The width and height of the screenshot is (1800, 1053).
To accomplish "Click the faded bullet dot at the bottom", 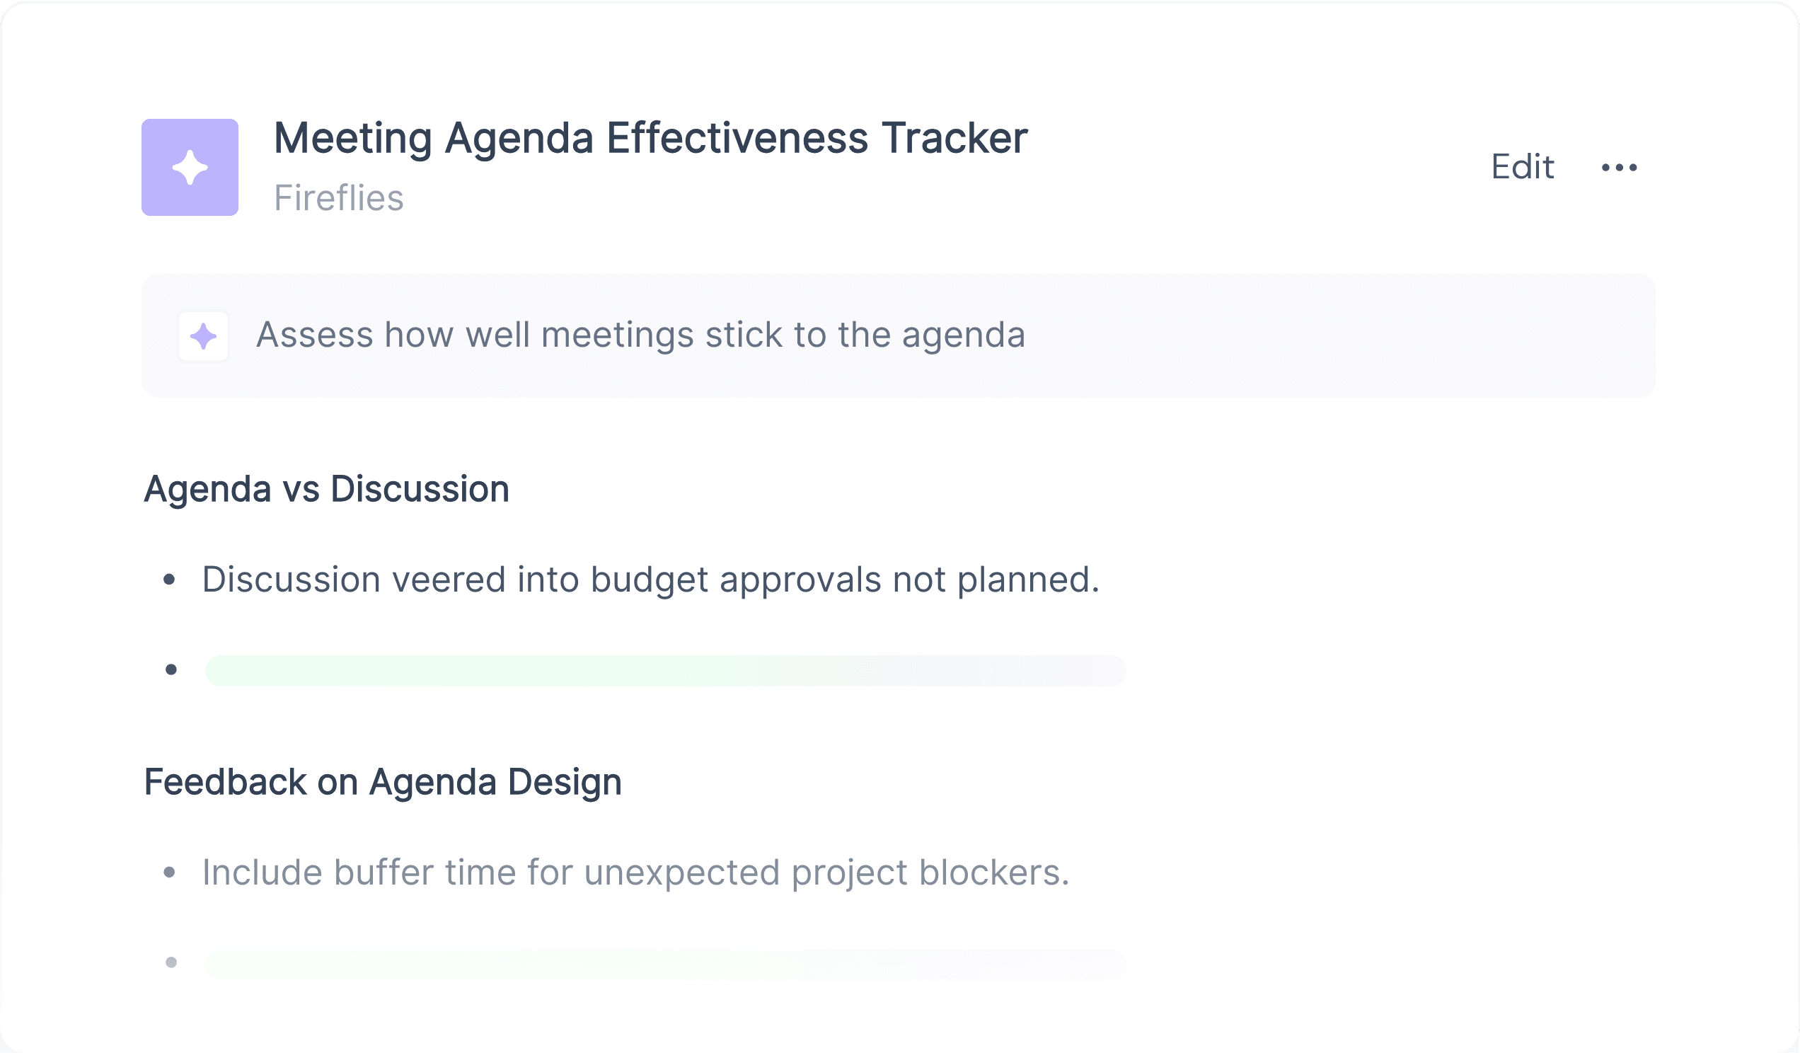I will click(171, 962).
